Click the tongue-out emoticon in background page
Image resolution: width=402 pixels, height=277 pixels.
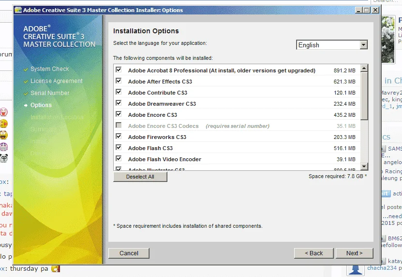[x=4, y=112]
